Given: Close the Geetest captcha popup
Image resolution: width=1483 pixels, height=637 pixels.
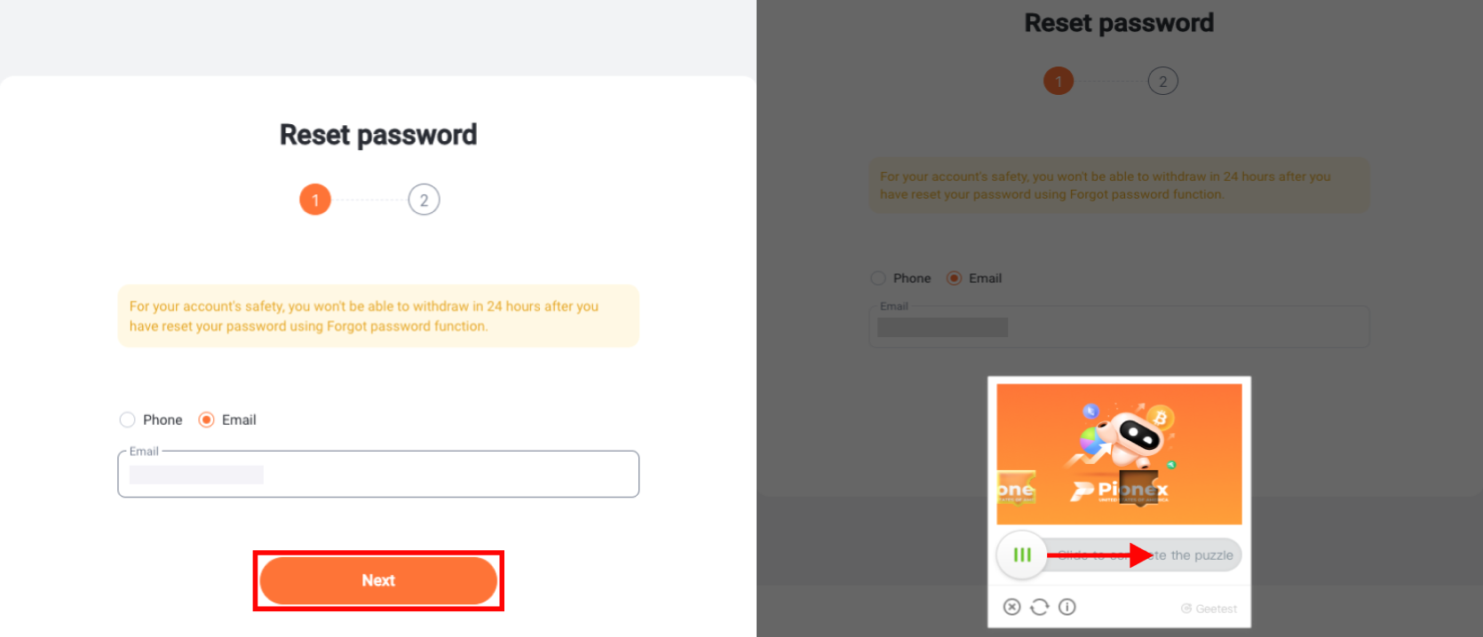Looking at the screenshot, I should 1011,607.
